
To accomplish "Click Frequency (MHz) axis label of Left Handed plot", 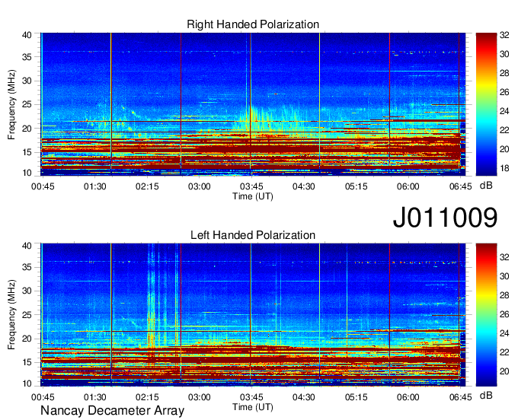I will click(x=11, y=315).
